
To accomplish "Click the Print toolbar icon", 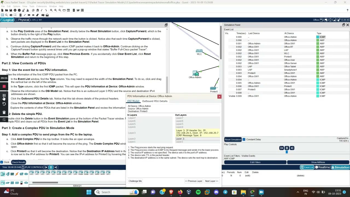I will pos(15,10).
